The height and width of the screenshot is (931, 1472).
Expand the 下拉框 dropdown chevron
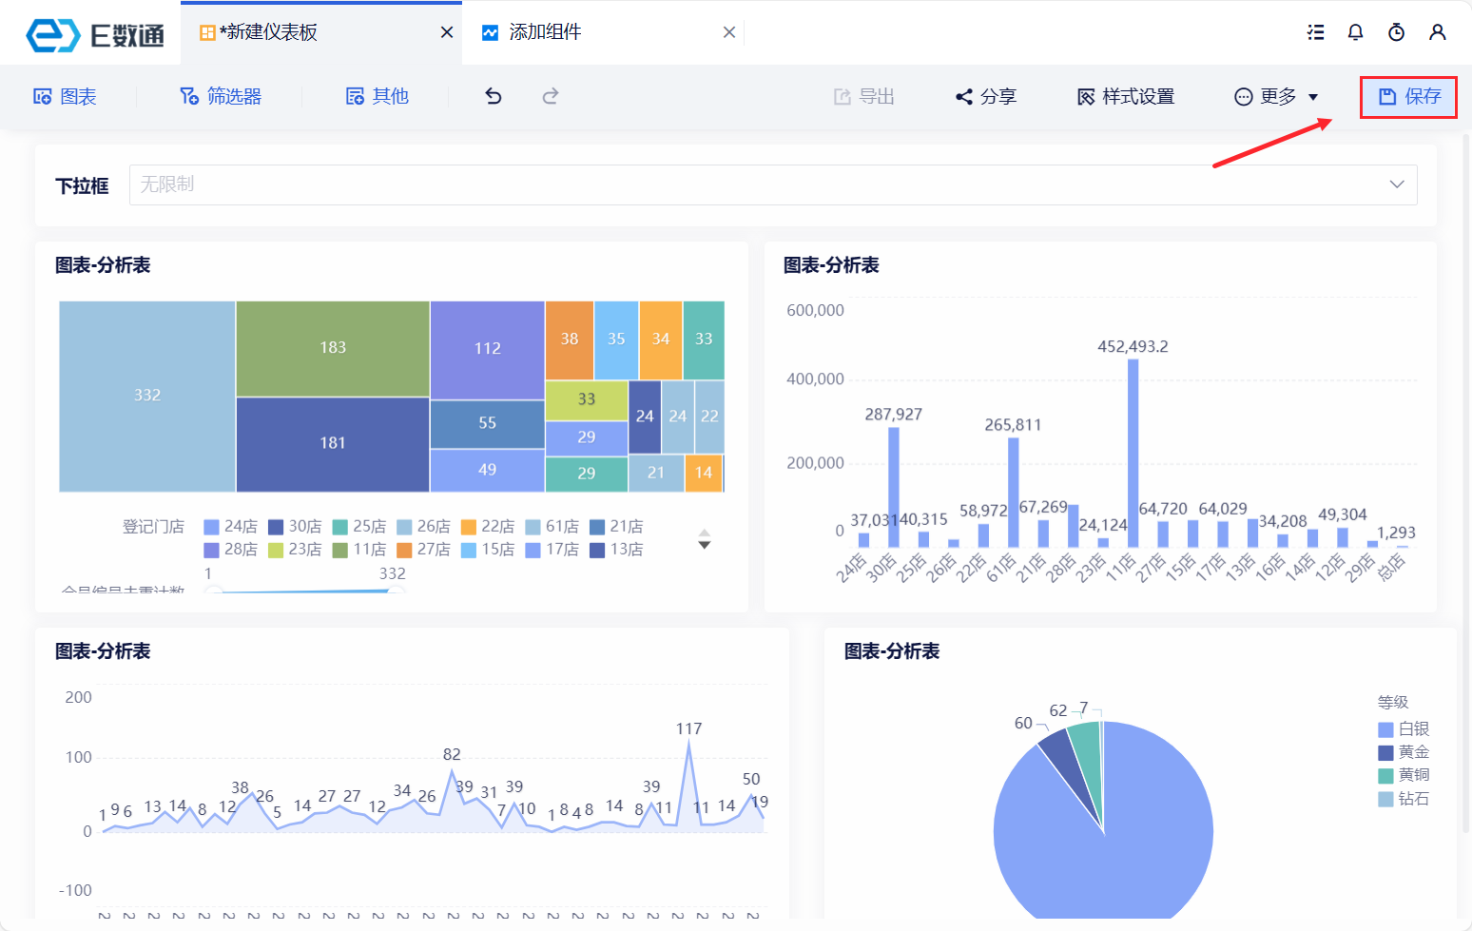coord(1397,184)
